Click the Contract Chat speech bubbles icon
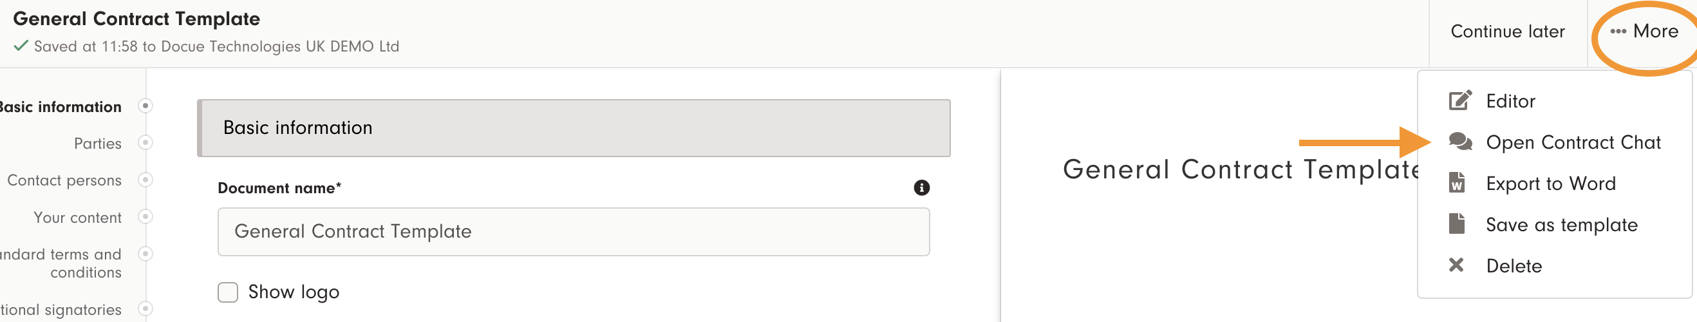This screenshot has width=1697, height=322. tap(1460, 142)
